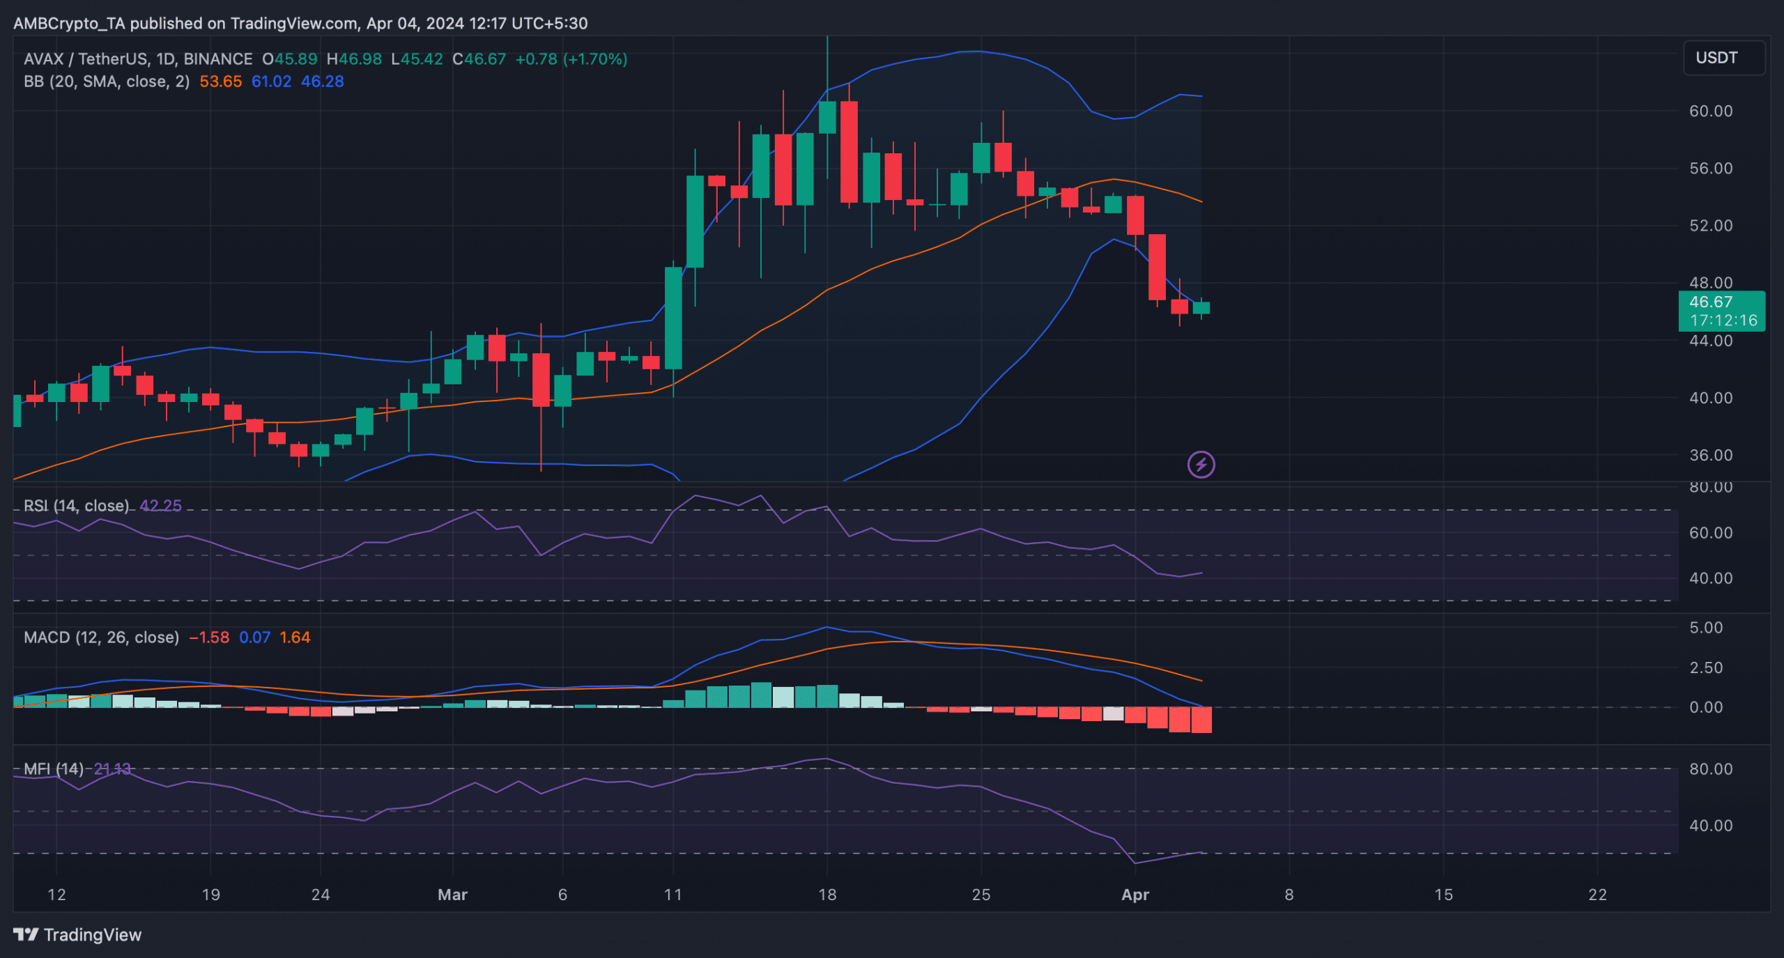Click the last red MACD histogram bar

coord(1201,720)
